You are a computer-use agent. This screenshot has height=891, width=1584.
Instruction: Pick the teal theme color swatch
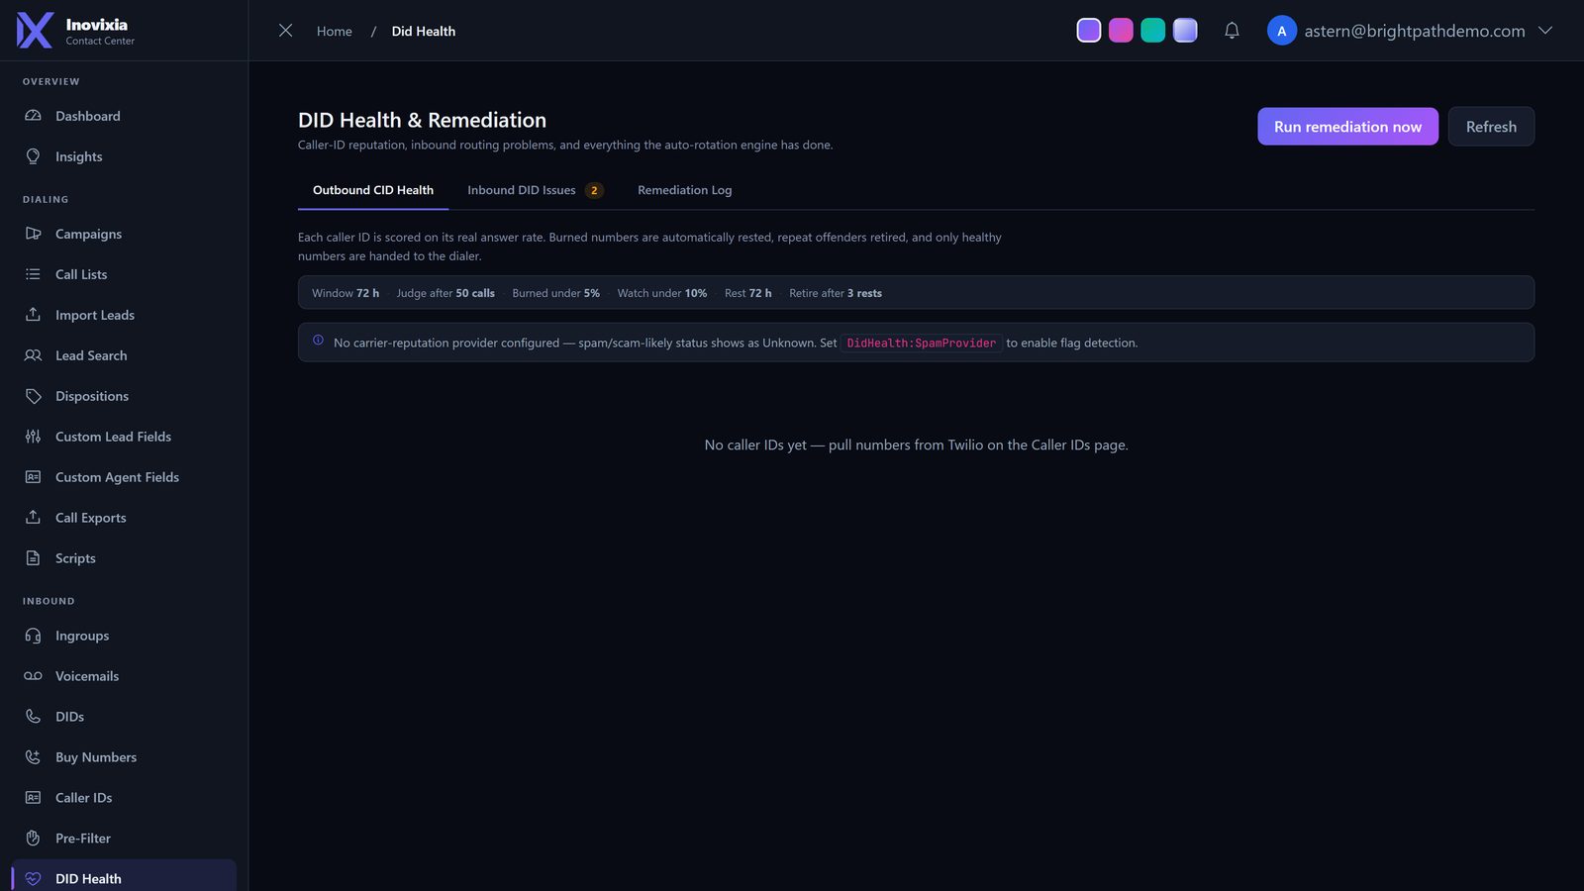click(1153, 31)
